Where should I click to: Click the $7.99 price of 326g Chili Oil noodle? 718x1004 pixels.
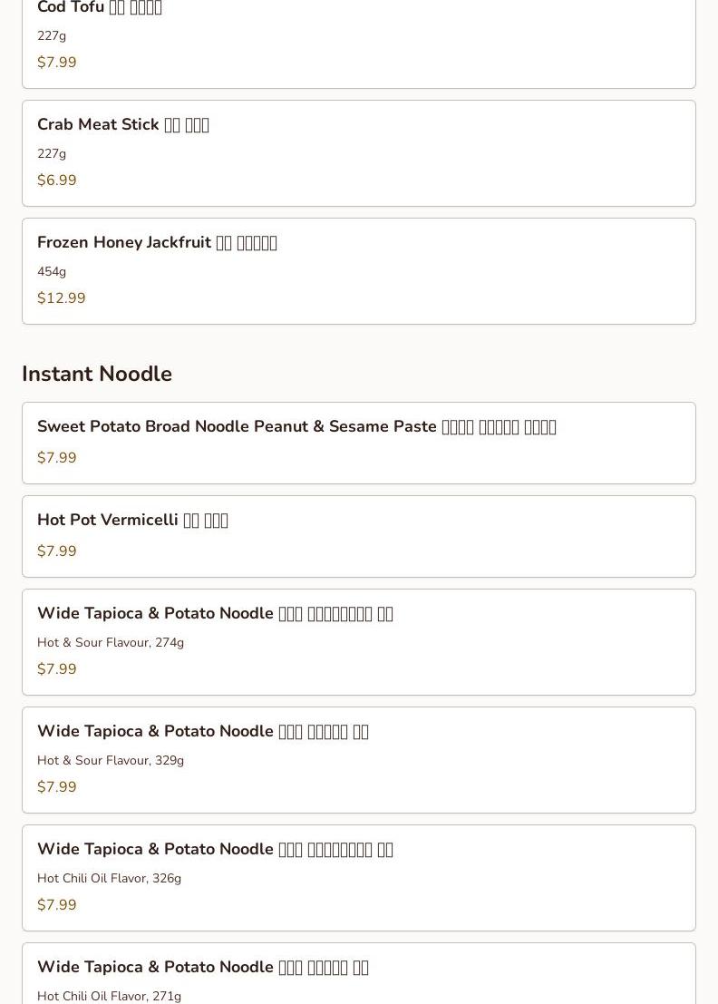[57, 904]
